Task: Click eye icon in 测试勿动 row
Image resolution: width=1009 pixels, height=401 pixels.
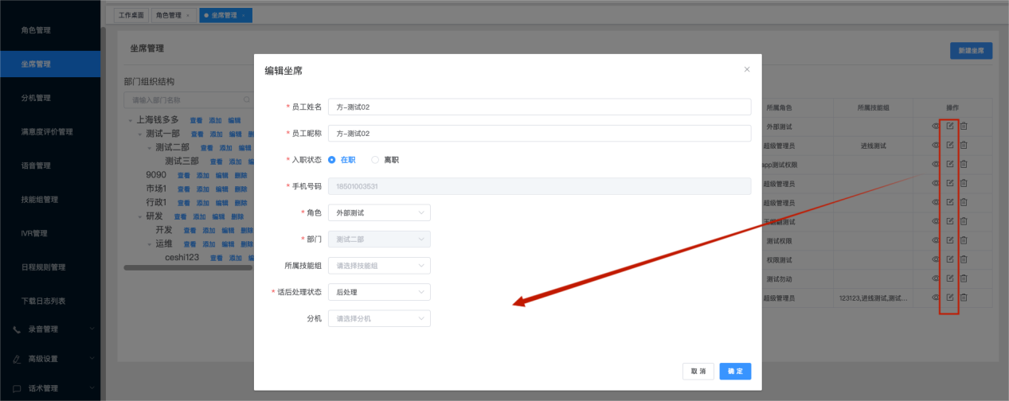Action: (936, 278)
